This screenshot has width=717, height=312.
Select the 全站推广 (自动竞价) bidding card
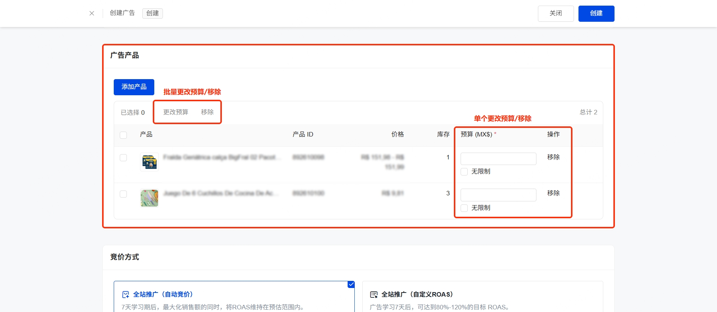coord(234,297)
